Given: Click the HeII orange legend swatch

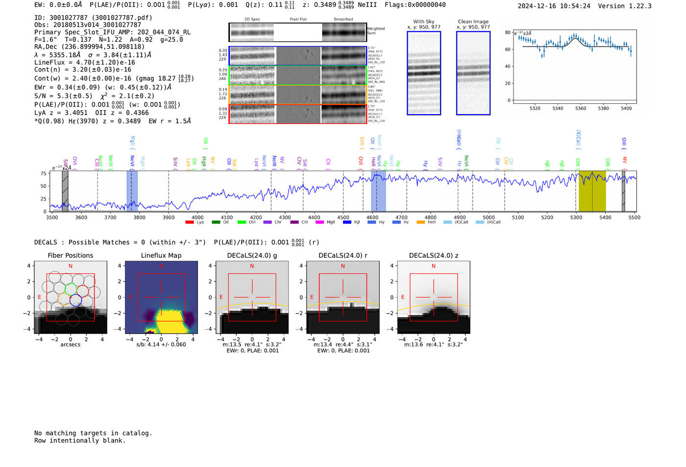Looking at the screenshot, I should point(420,222).
